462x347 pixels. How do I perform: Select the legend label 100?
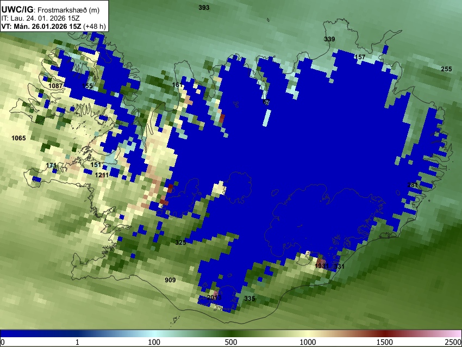tap(154, 342)
